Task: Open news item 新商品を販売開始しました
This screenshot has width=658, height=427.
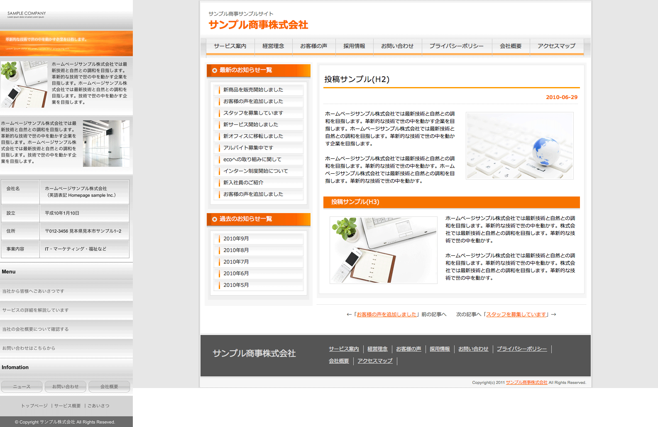Action: click(x=253, y=90)
